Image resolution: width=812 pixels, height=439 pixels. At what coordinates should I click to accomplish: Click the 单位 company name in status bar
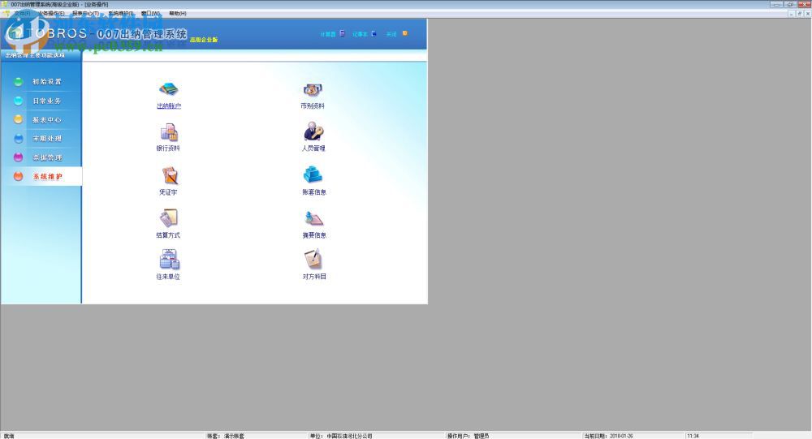[341, 436]
